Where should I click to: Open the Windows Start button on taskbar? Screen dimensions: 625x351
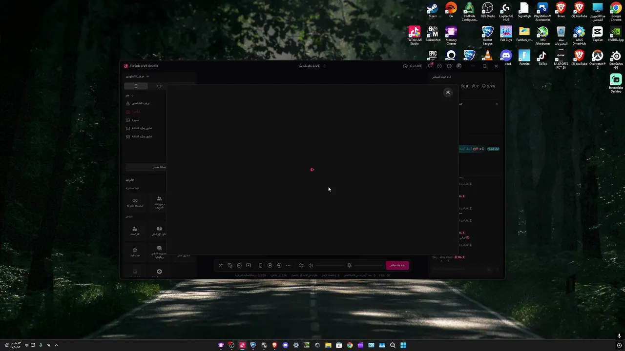click(403, 345)
